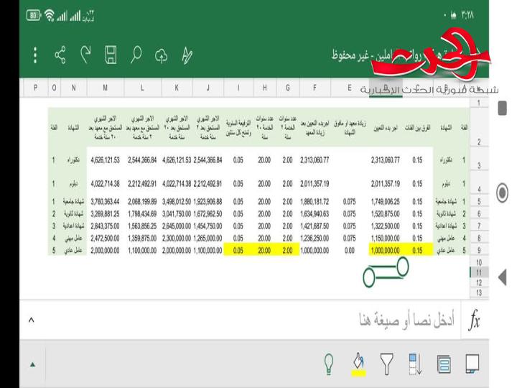Open search with the magnifier icon
The width and height of the screenshot is (517, 388).
point(136,55)
